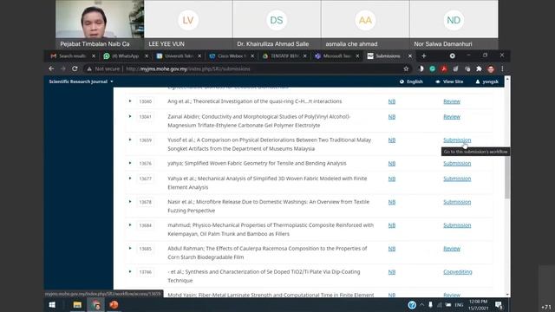Open the Extensions puzzle icon
This screenshot has height=312, width=555.
click(x=479, y=69)
